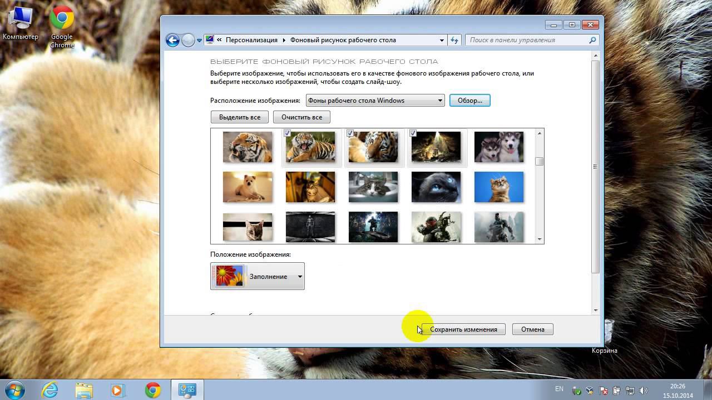Open Google Chrome from the taskbar
The height and width of the screenshot is (400, 712).
coord(152,390)
